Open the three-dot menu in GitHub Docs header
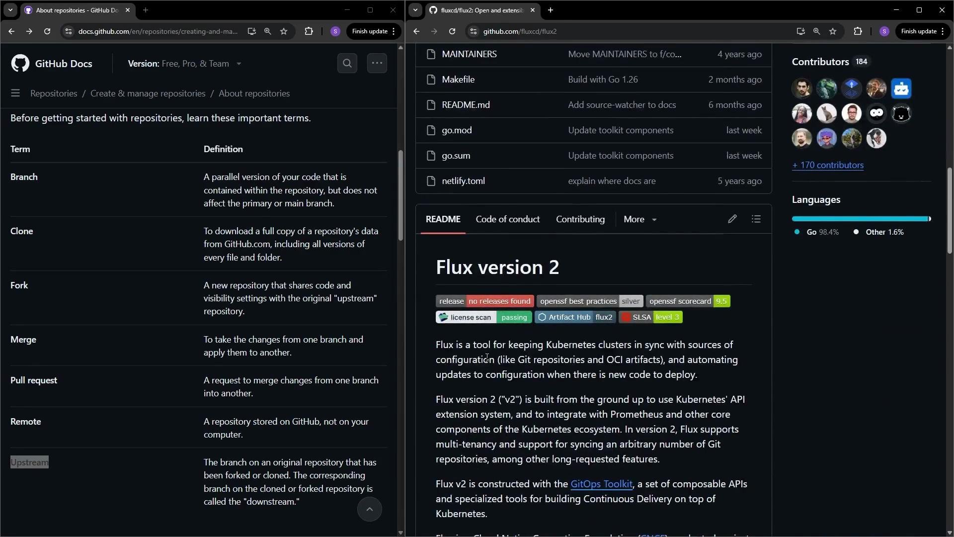Viewport: 954px width, 537px height. coord(377,63)
